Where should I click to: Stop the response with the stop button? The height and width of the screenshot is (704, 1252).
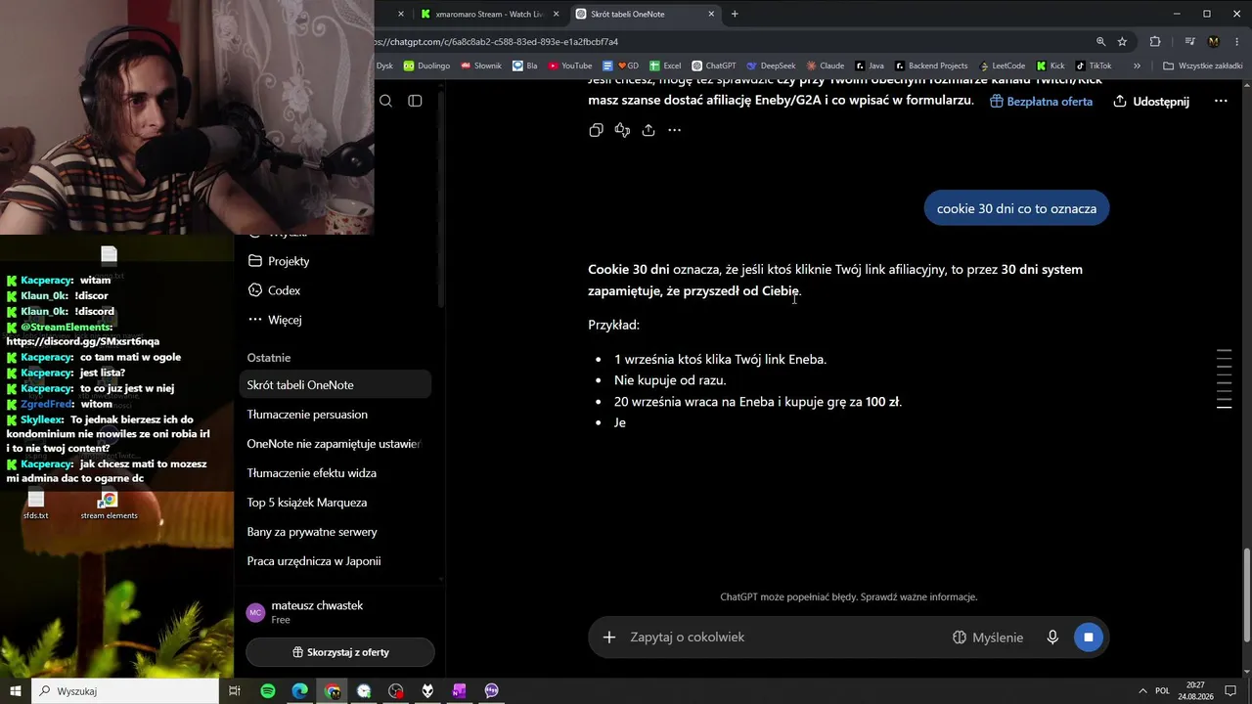[1088, 638]
